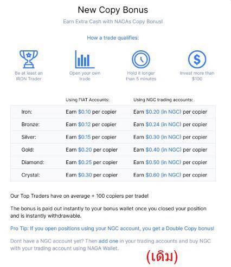The image size is (231, 267).
Task: Select the Crystal tier row
Action: pos(113,175)
